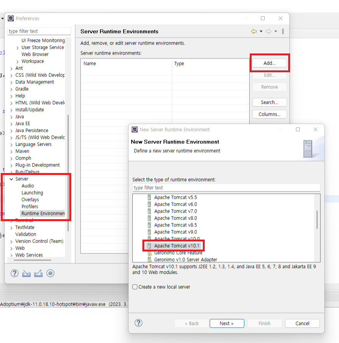Select Audio under Server
This screenshot has width=339, height=343.
coord(28,186)
